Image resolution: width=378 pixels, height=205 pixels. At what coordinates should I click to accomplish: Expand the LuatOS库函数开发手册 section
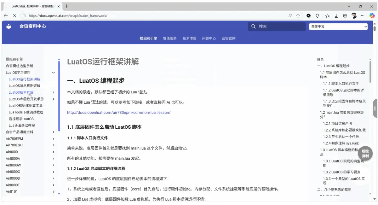point(53,99)
